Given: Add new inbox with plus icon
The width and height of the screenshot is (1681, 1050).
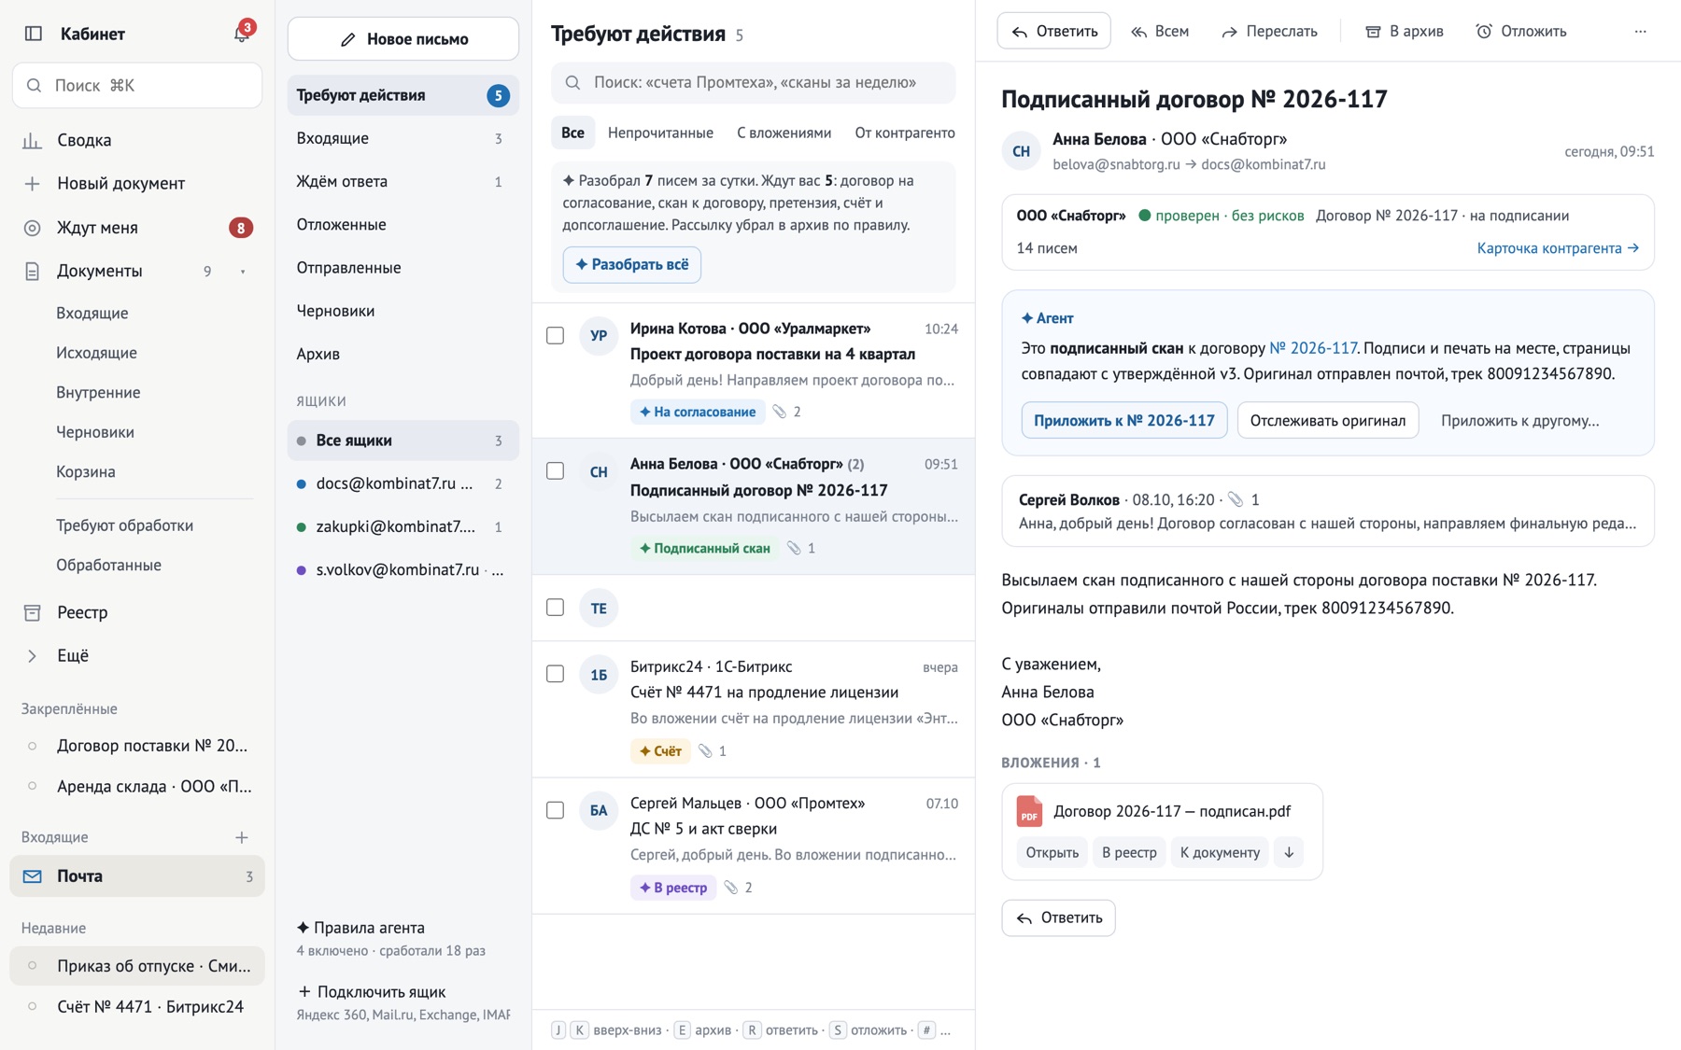Looking at the screenshot, I should 242,837.
